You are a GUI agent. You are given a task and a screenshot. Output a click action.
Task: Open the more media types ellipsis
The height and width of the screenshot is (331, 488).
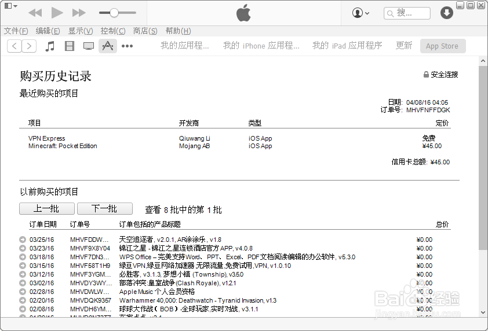coord(127,46)
